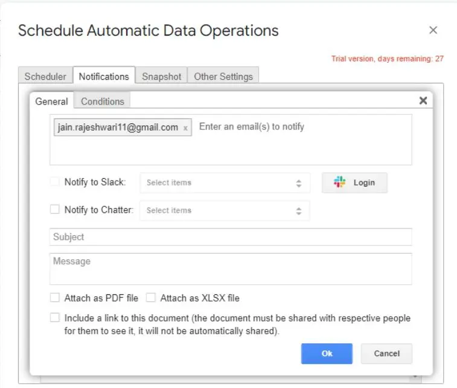Click the Slack logo icon on Login button
The image size is (457, 388).
pos(340,183)
